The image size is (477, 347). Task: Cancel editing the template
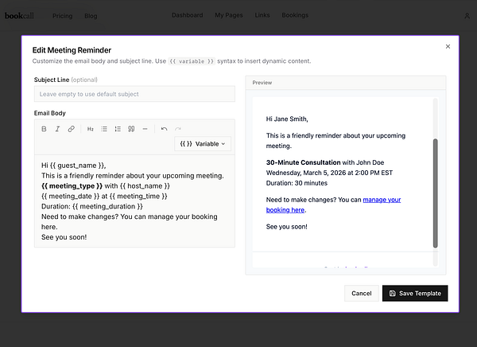click(x=362, y=294)
